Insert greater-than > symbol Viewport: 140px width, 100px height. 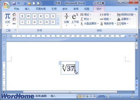53,22
